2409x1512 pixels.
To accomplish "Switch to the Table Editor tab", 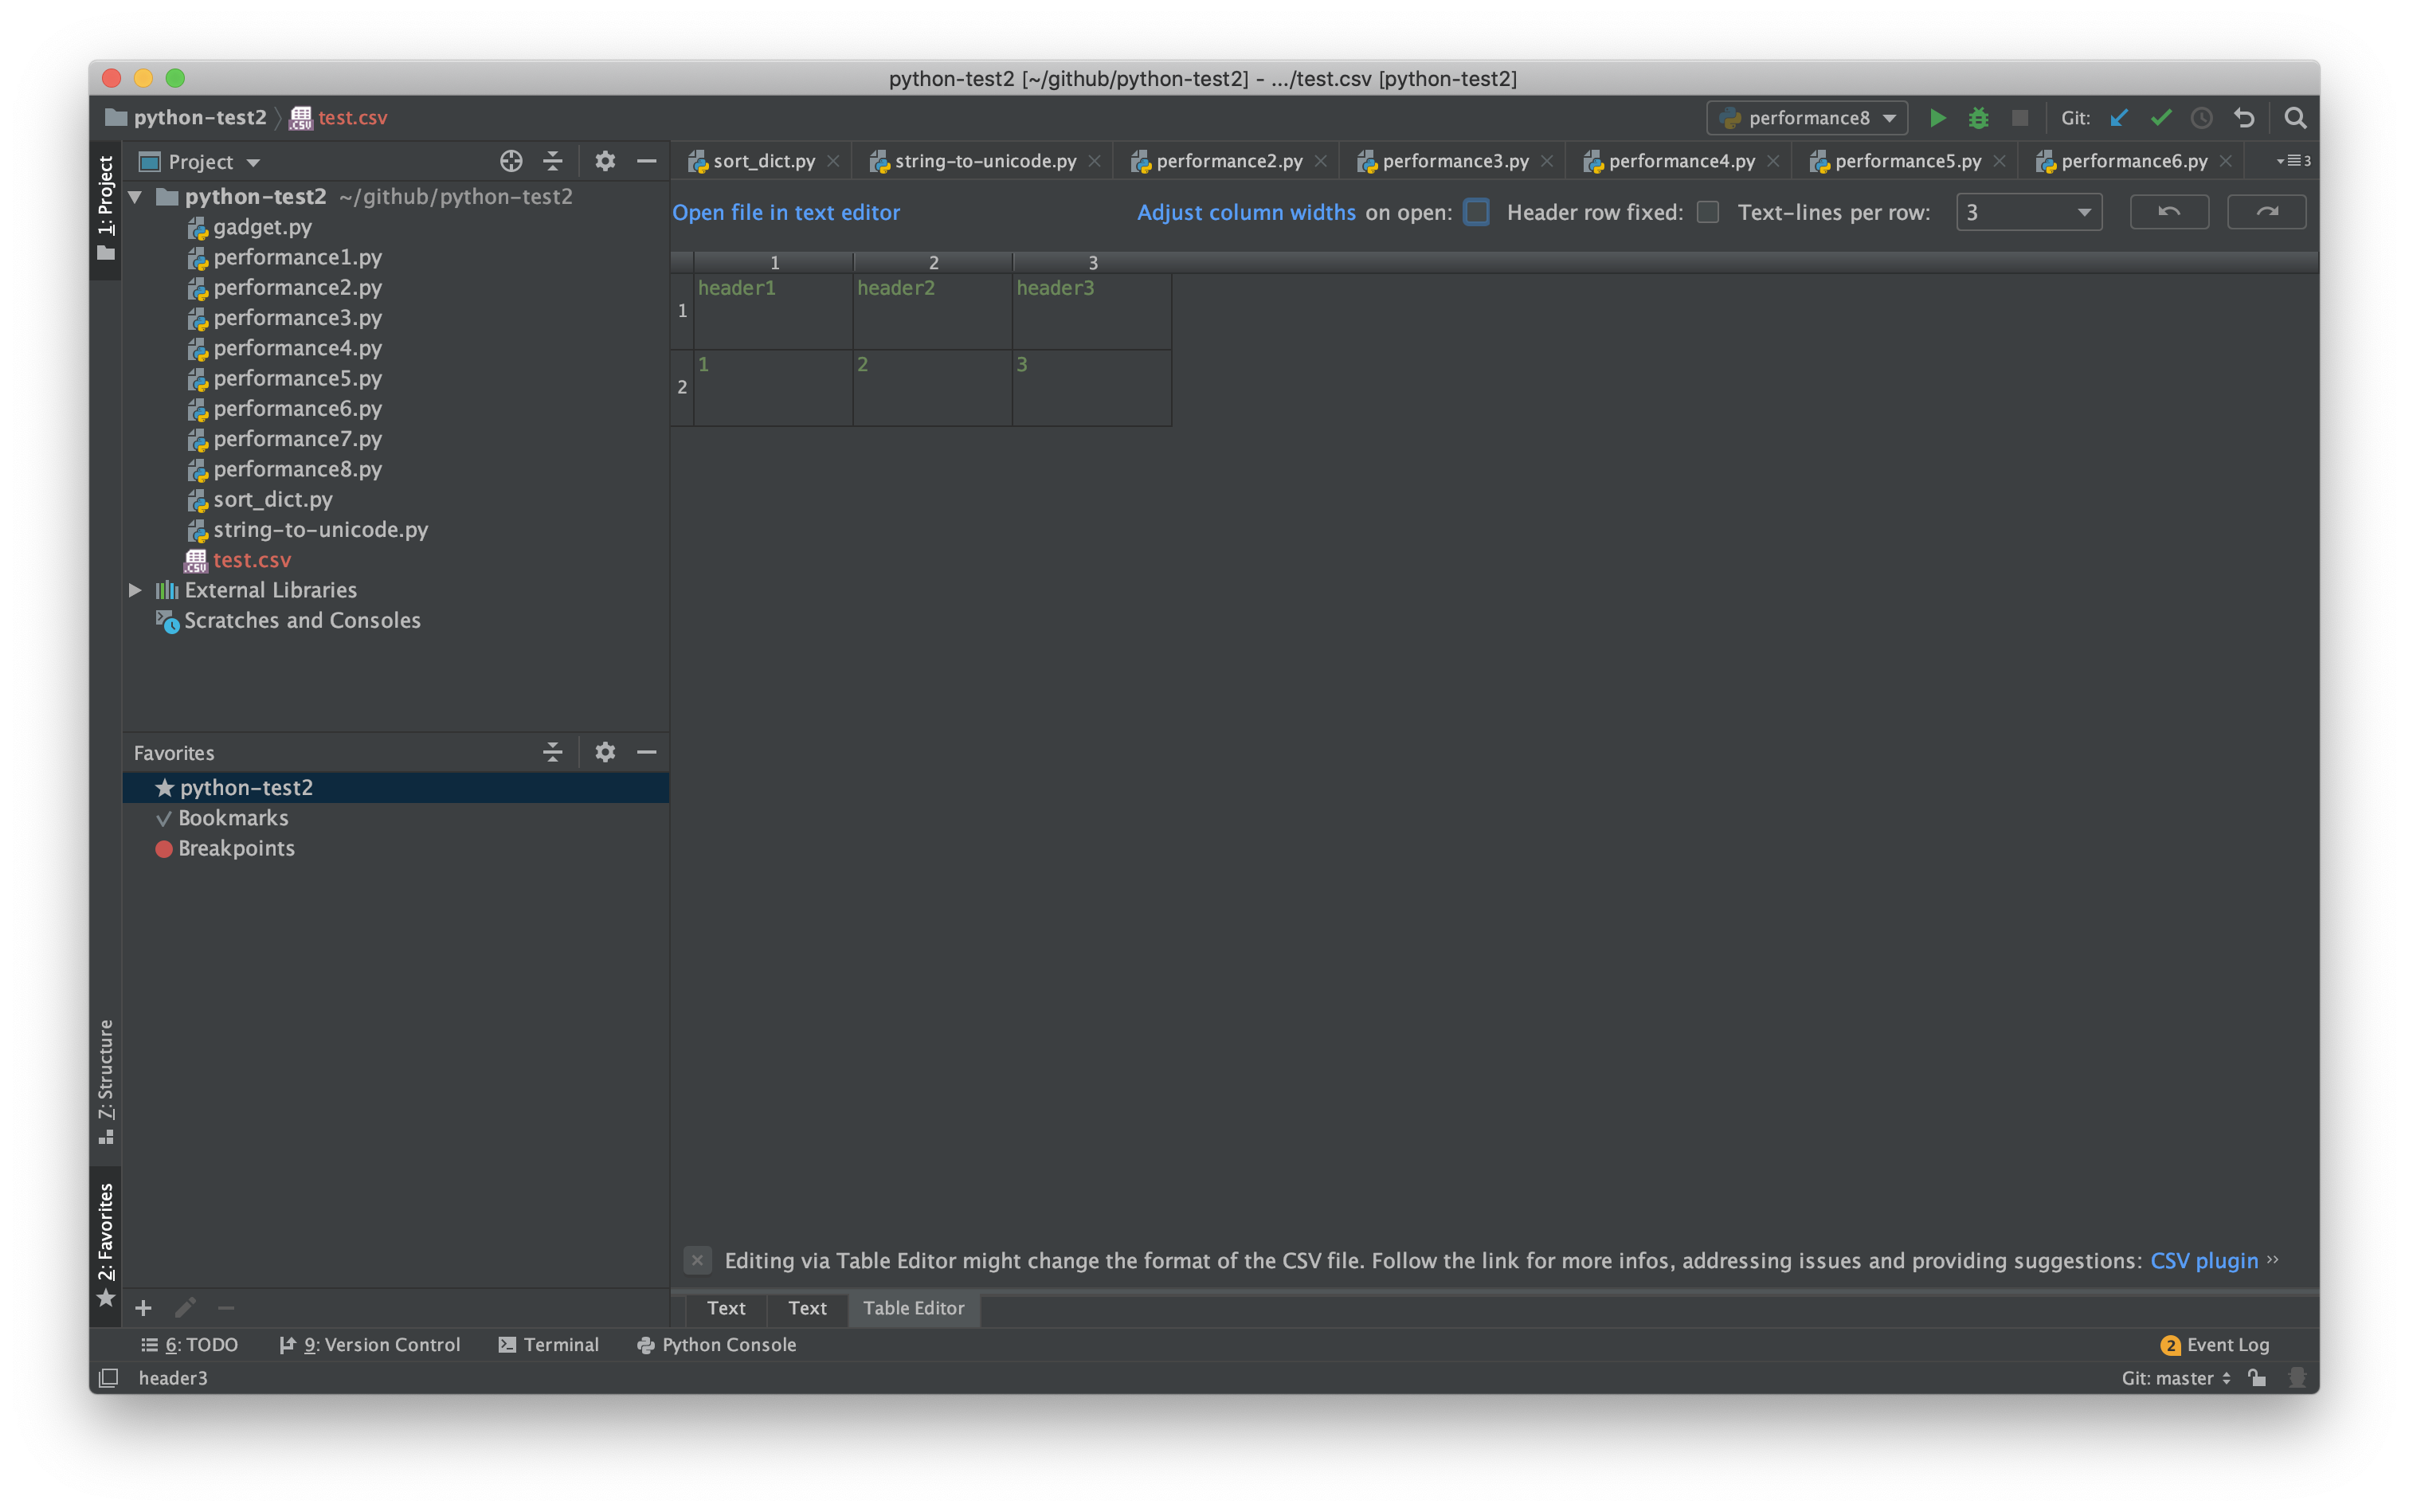I will 913,1308.
